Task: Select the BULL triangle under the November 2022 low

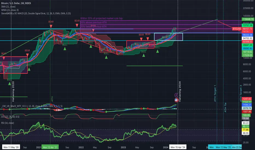Action: tap(106, 57)
